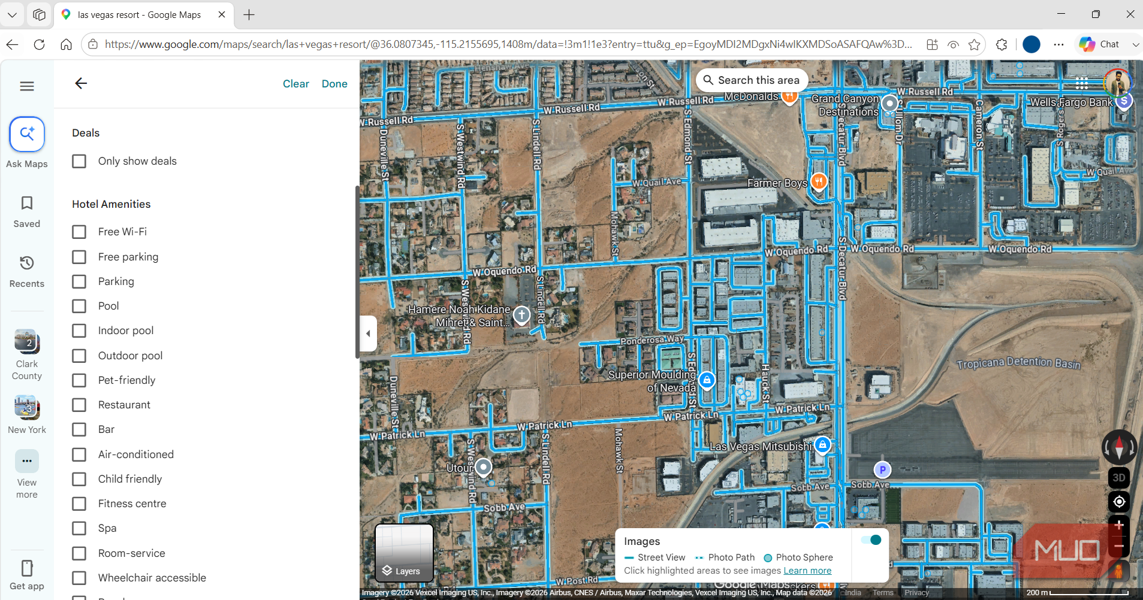Collapse the side panel arrow

[368, 334]
